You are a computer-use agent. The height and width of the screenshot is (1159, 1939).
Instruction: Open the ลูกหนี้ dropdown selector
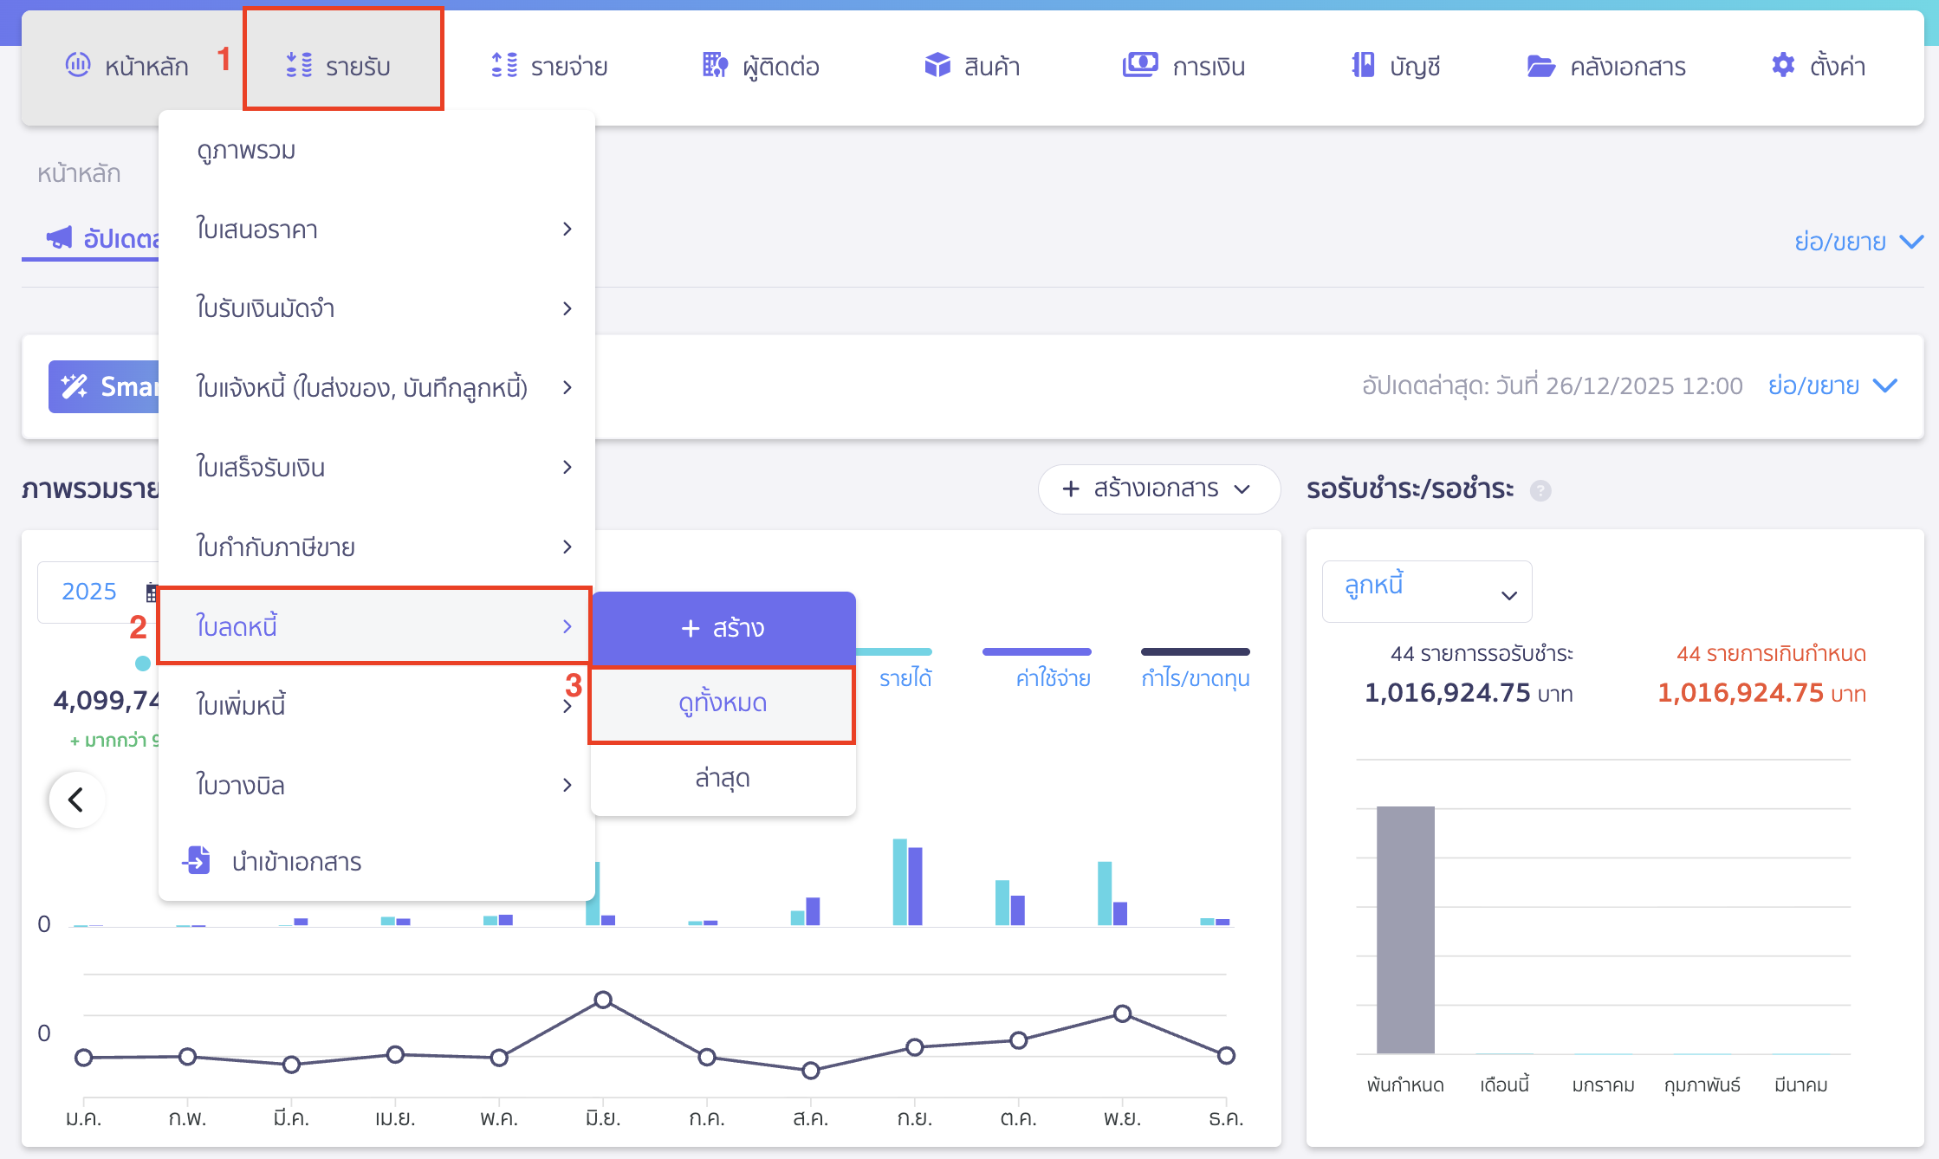click(1426, 592)
